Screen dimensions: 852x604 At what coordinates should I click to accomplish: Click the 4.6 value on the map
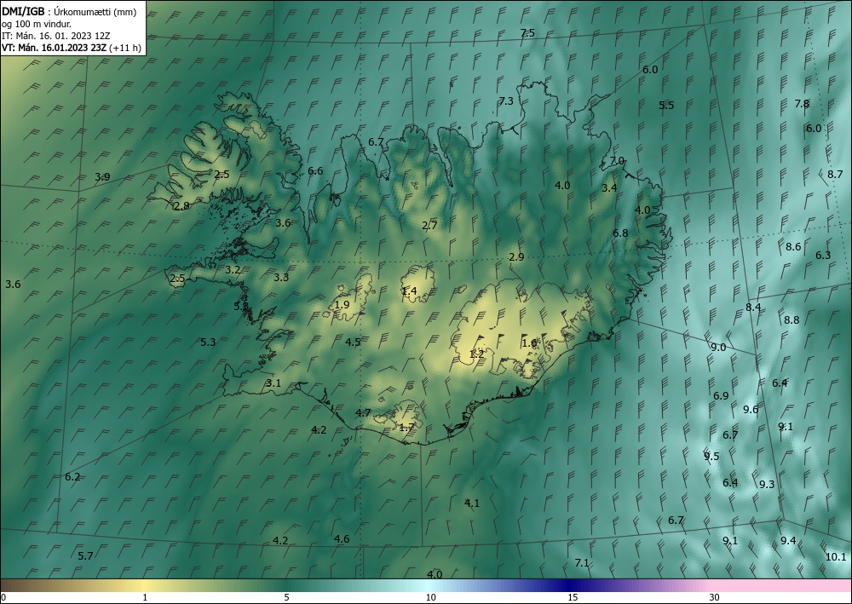(x=342, y=538)
